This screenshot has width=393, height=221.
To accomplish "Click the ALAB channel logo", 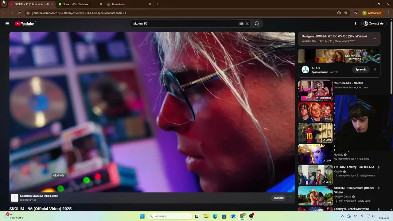I will point(305,70).
